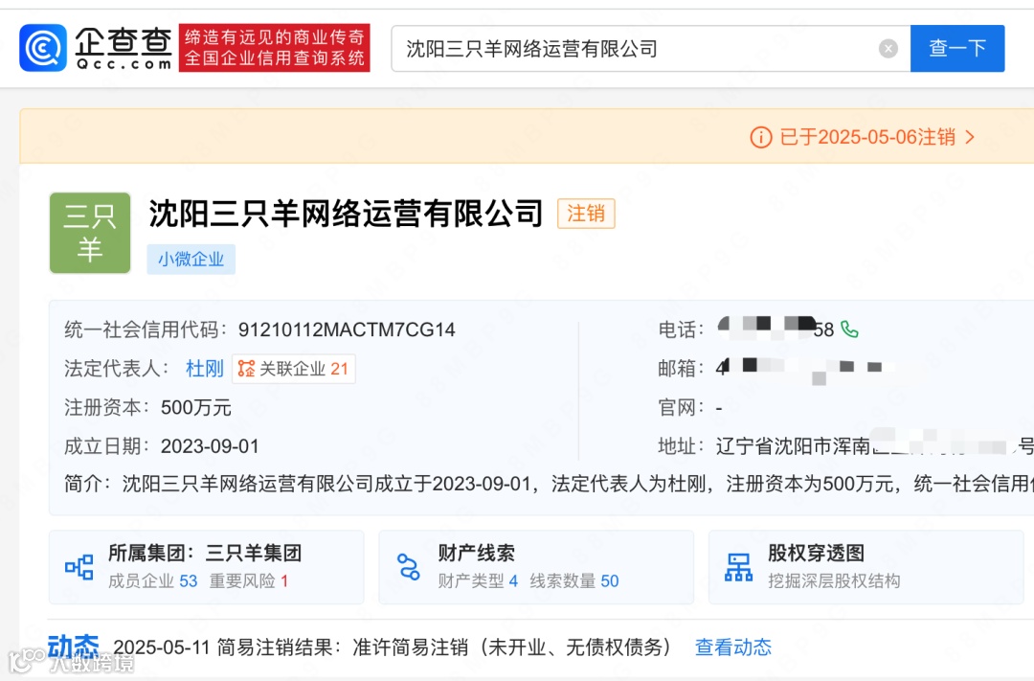Click the info icon beside the cancellation notice
The width and height of the screenshot is (1034, 681).
tap(761, 137)
